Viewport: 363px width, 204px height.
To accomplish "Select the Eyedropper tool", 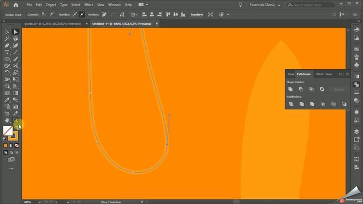I will [x=7, y=100].
